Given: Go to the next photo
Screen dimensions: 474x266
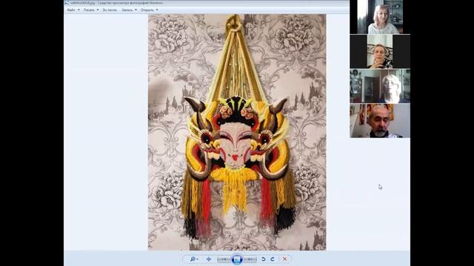Looking at the screenshot, I should tap(250, 259).
